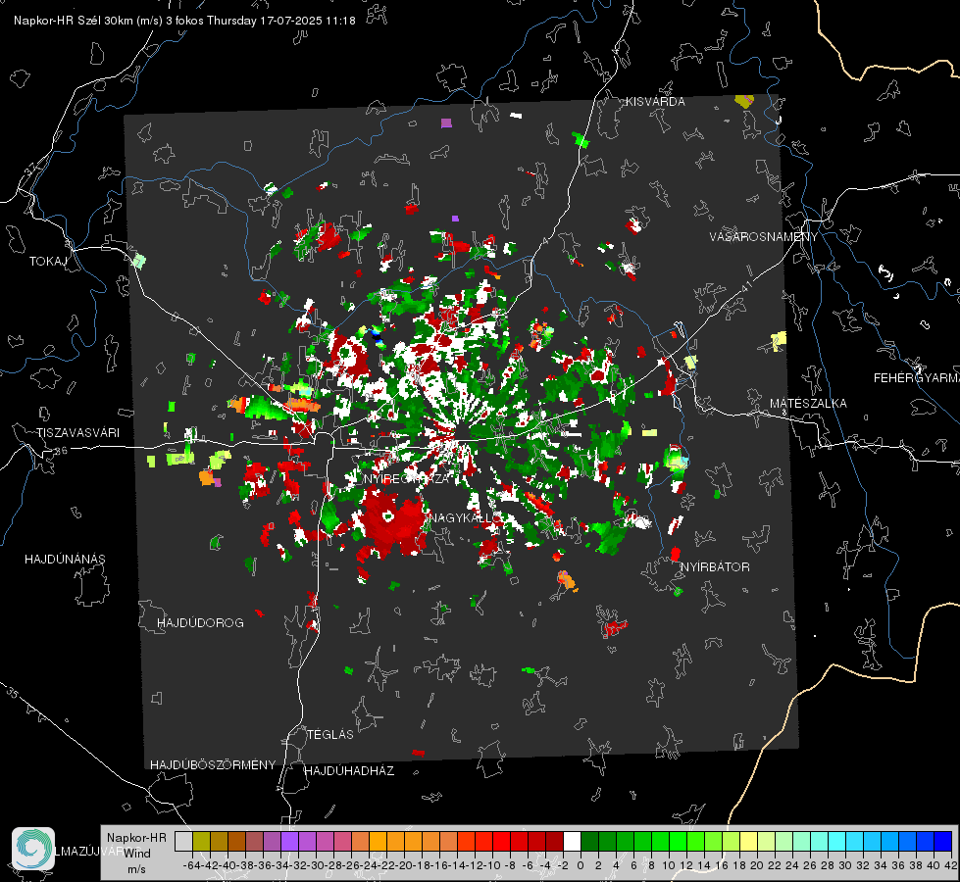Select the cyan swatch between 28 and 30
This screenshot has width=960, height=882.
click(x=836, y=841)
